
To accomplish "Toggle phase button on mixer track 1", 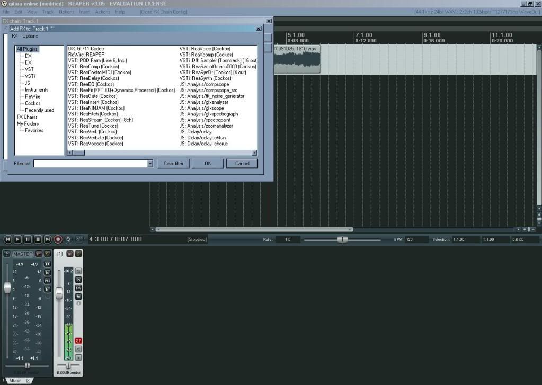I will [78, 271].
